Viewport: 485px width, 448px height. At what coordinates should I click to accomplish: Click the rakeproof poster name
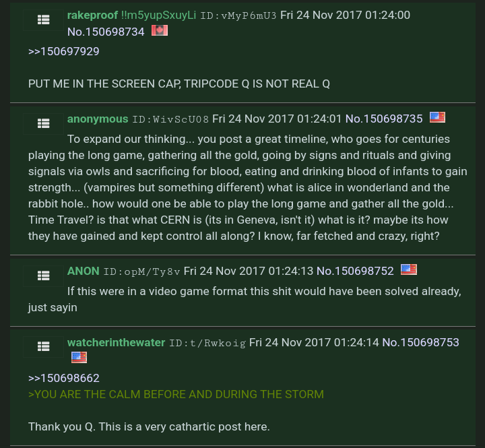coord(92,15)
